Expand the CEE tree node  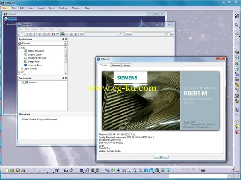coord(19,72)
